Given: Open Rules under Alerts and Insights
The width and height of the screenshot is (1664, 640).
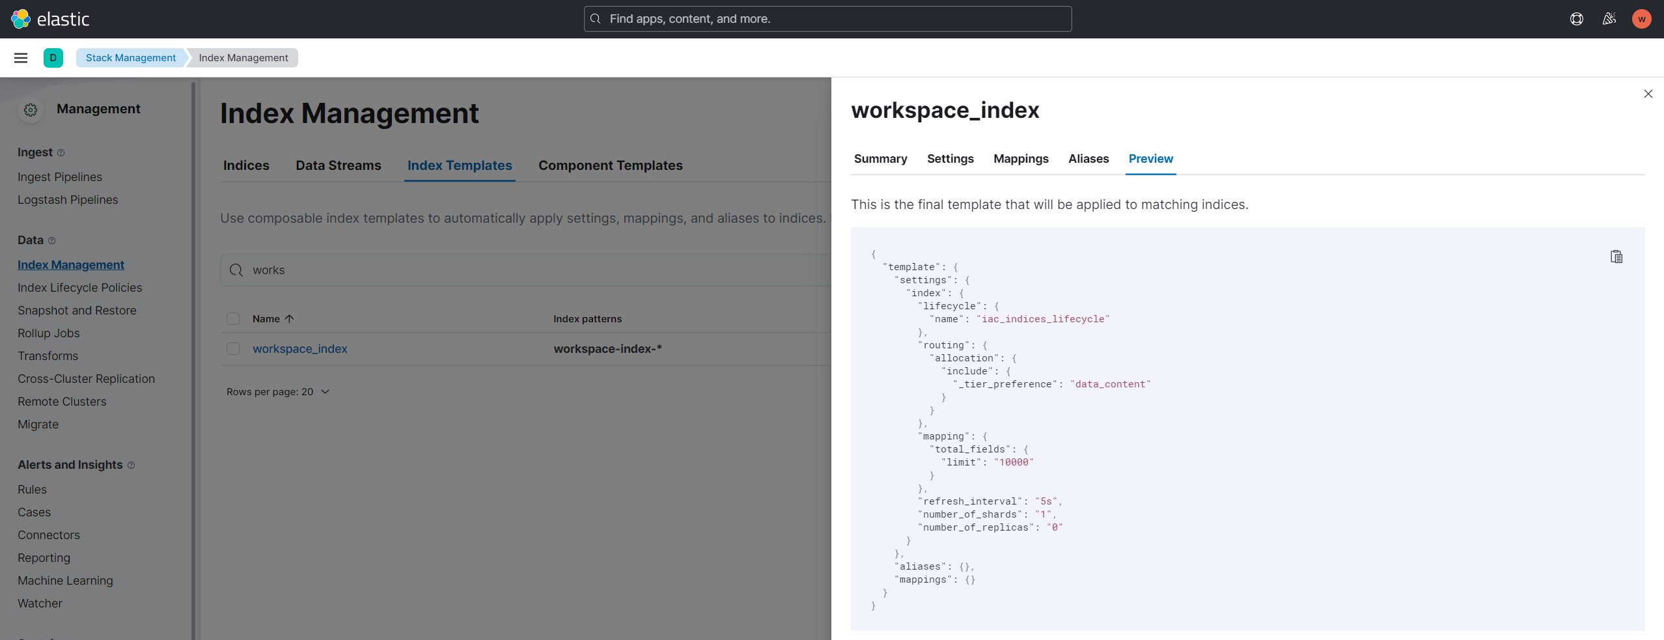Looking at the screenshot, I should pos(32,490).
